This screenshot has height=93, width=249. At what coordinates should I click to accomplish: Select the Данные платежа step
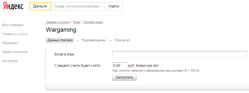(60, 40)
